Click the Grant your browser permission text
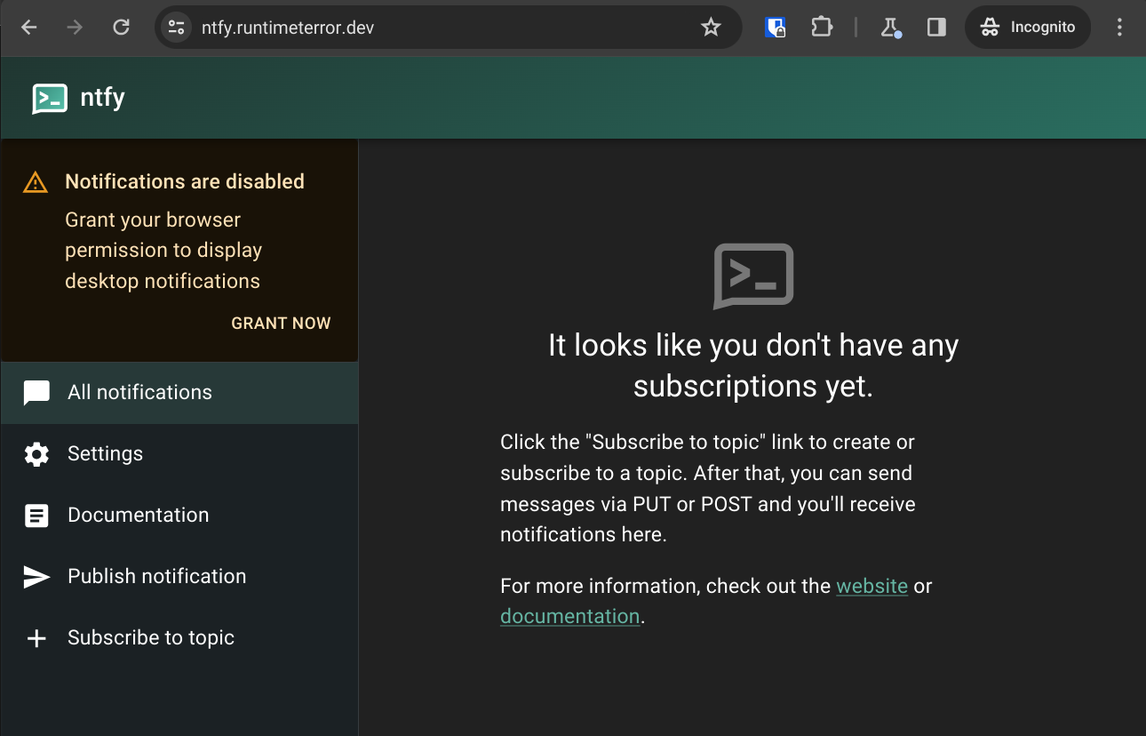The image size is (1146, 736). point(163,251)
